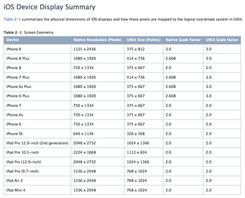Select iPhone 8's 750 x 1334 resolution cell
The image size is (245, 198).
tap(98, 68)
